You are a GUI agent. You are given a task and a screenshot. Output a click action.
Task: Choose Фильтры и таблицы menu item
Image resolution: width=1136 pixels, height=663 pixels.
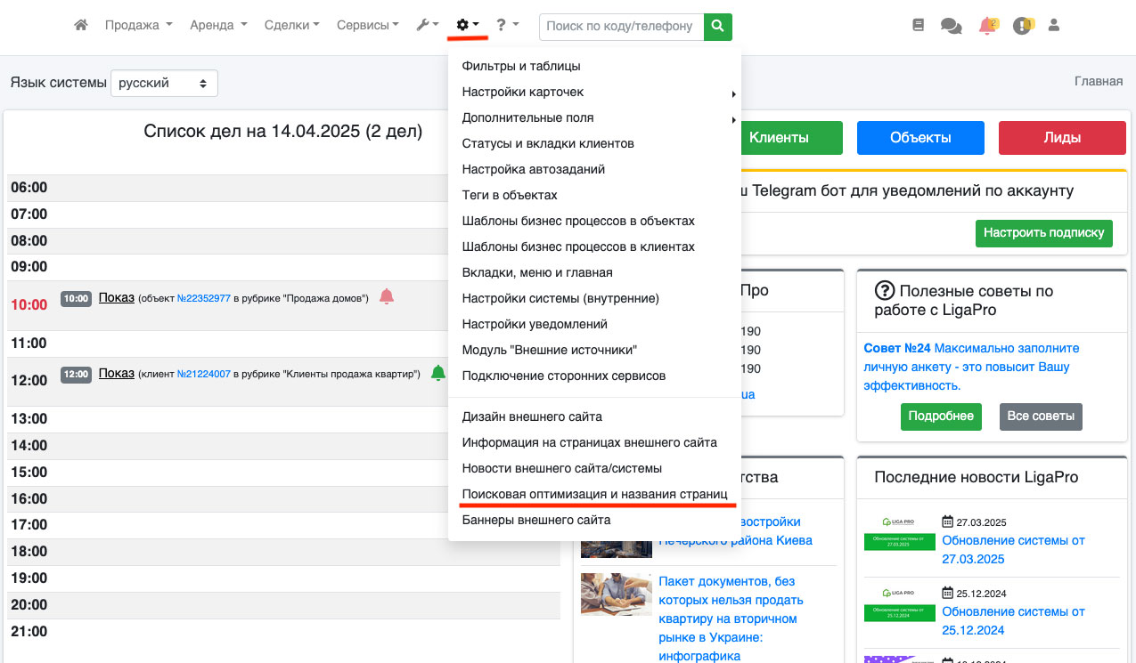[x=521, y=66]
